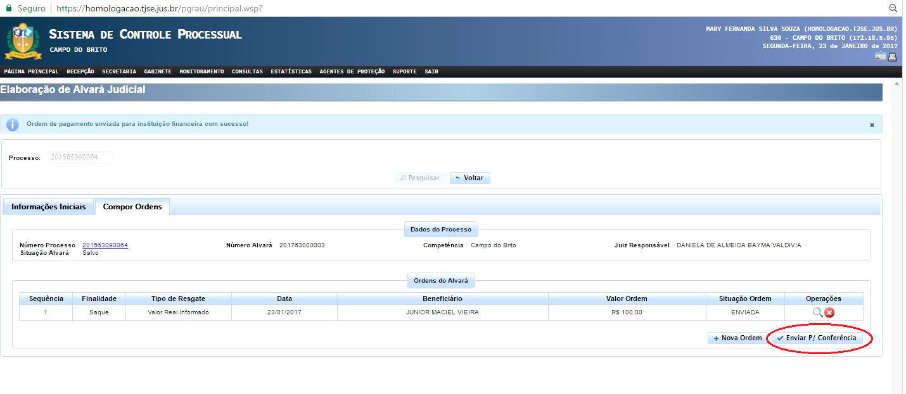Click the browser zoom magnifier icon in address bar
This screenshot has width=906, height=394.
[x=893, y=8]
